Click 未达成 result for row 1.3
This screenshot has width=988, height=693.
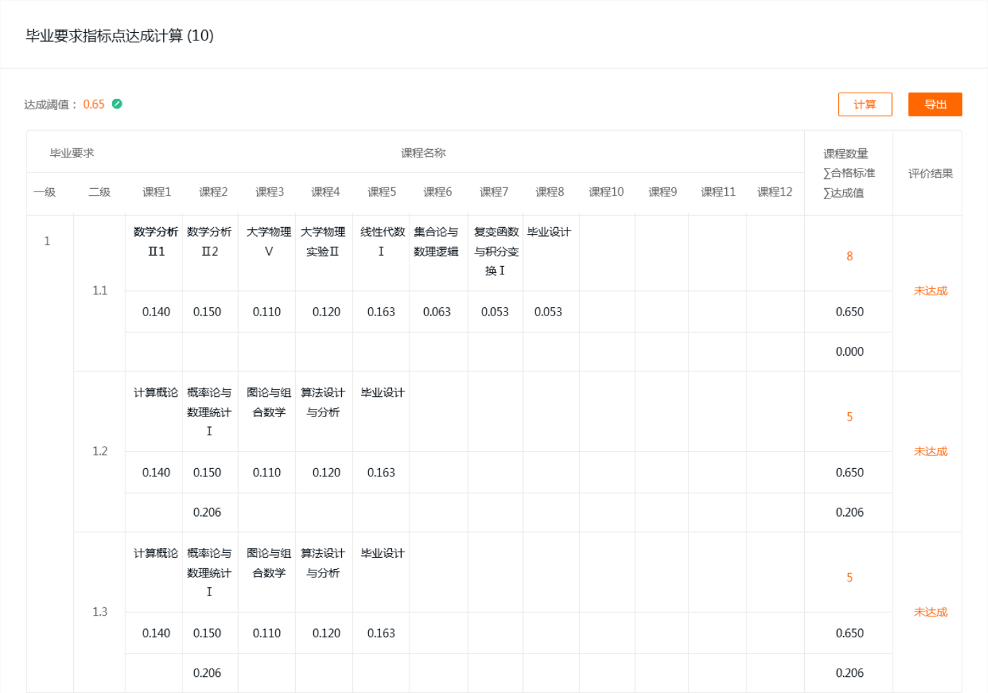(930, 612)
